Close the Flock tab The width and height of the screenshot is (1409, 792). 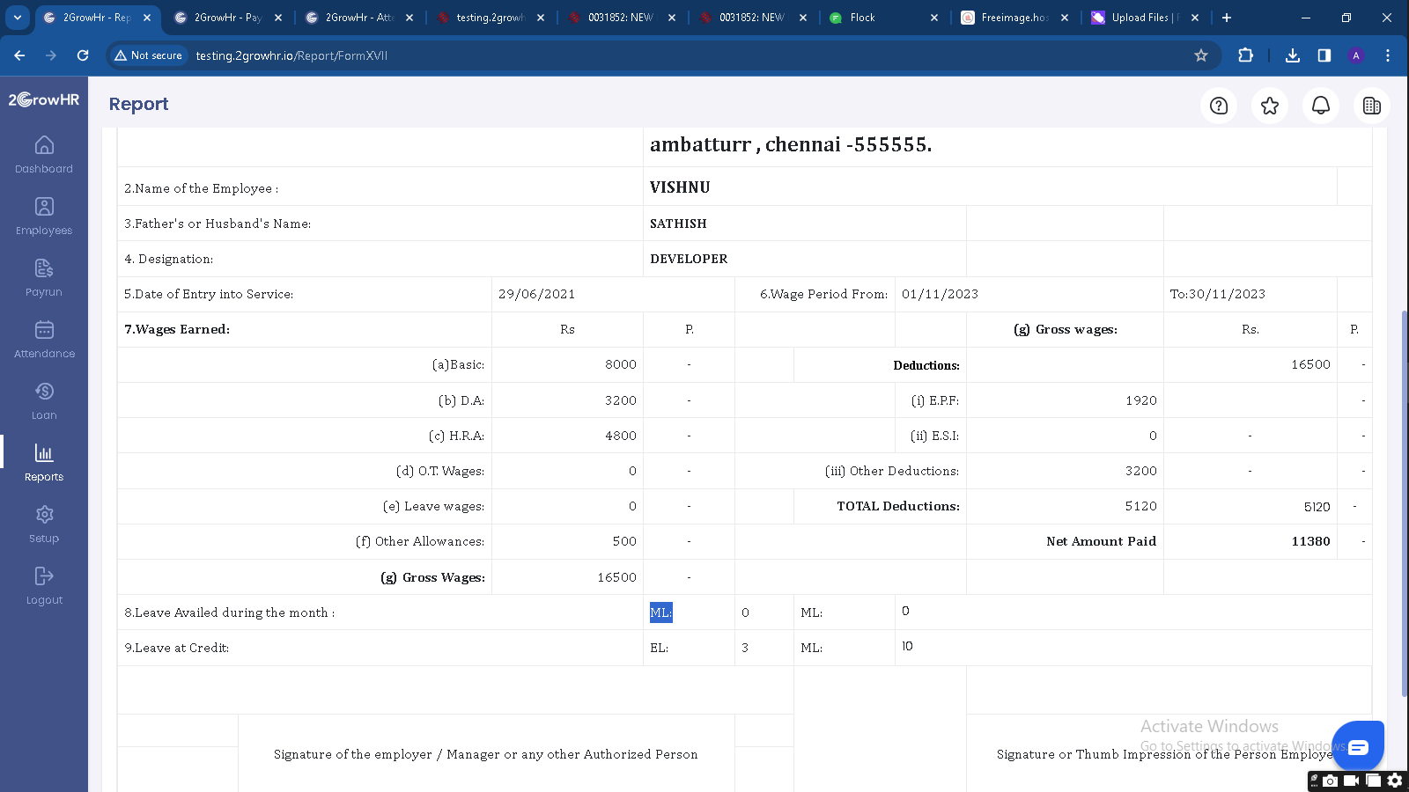[x=934, y=18]
